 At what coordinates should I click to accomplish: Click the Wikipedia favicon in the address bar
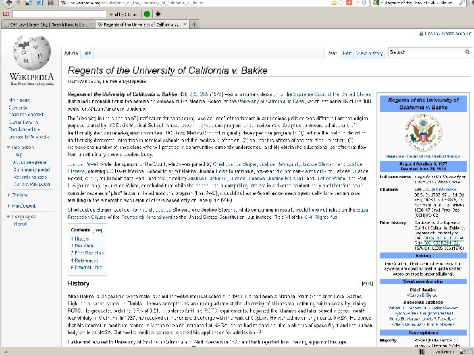[x=64, y=3]
